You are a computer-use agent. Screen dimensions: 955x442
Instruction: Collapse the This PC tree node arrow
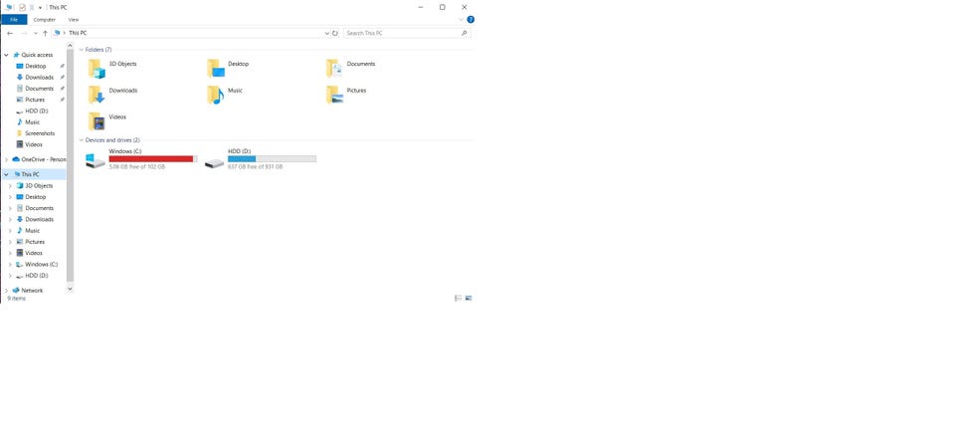coord(7,174)
